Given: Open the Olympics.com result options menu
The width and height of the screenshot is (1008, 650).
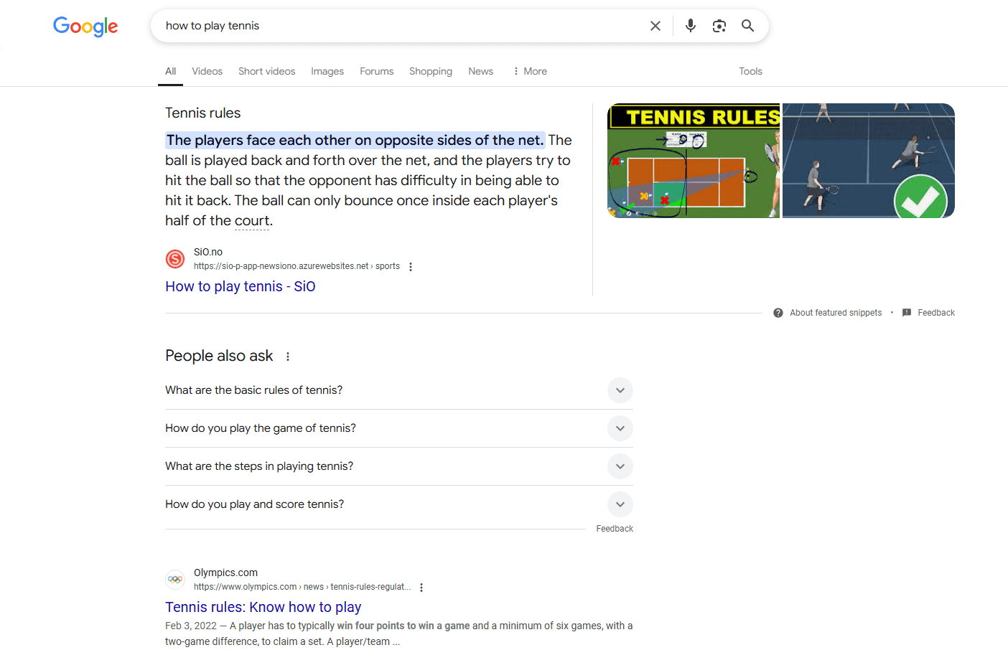Looking at the screenshot, I should pos(421,588).
